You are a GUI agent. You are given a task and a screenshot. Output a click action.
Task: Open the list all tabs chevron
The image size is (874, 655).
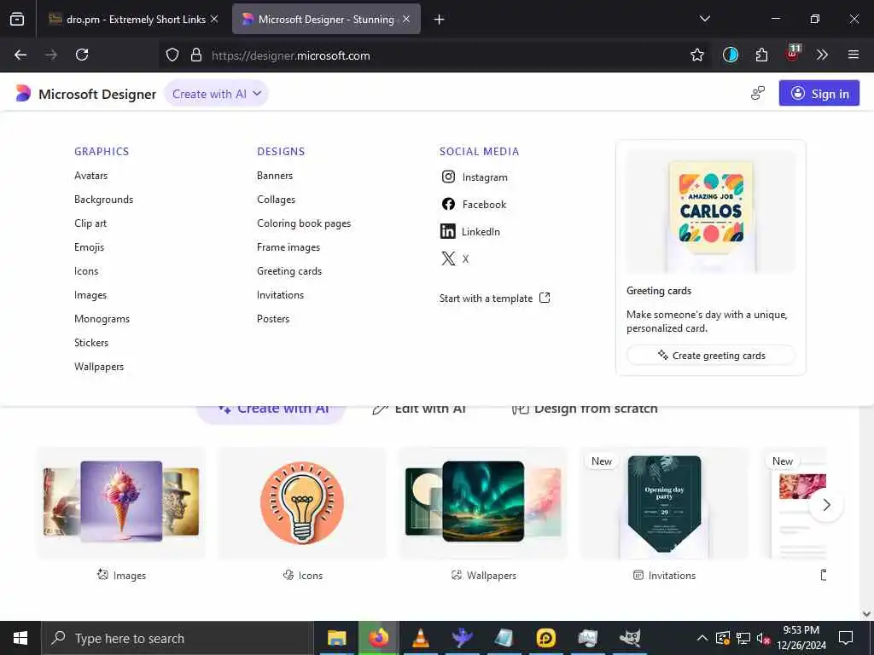click(x=705, y=19)
